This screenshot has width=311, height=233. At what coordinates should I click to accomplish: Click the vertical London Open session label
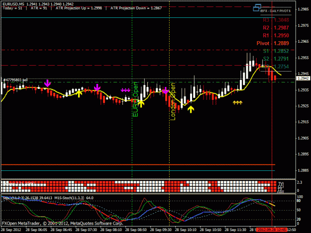[x=173, y=101]
